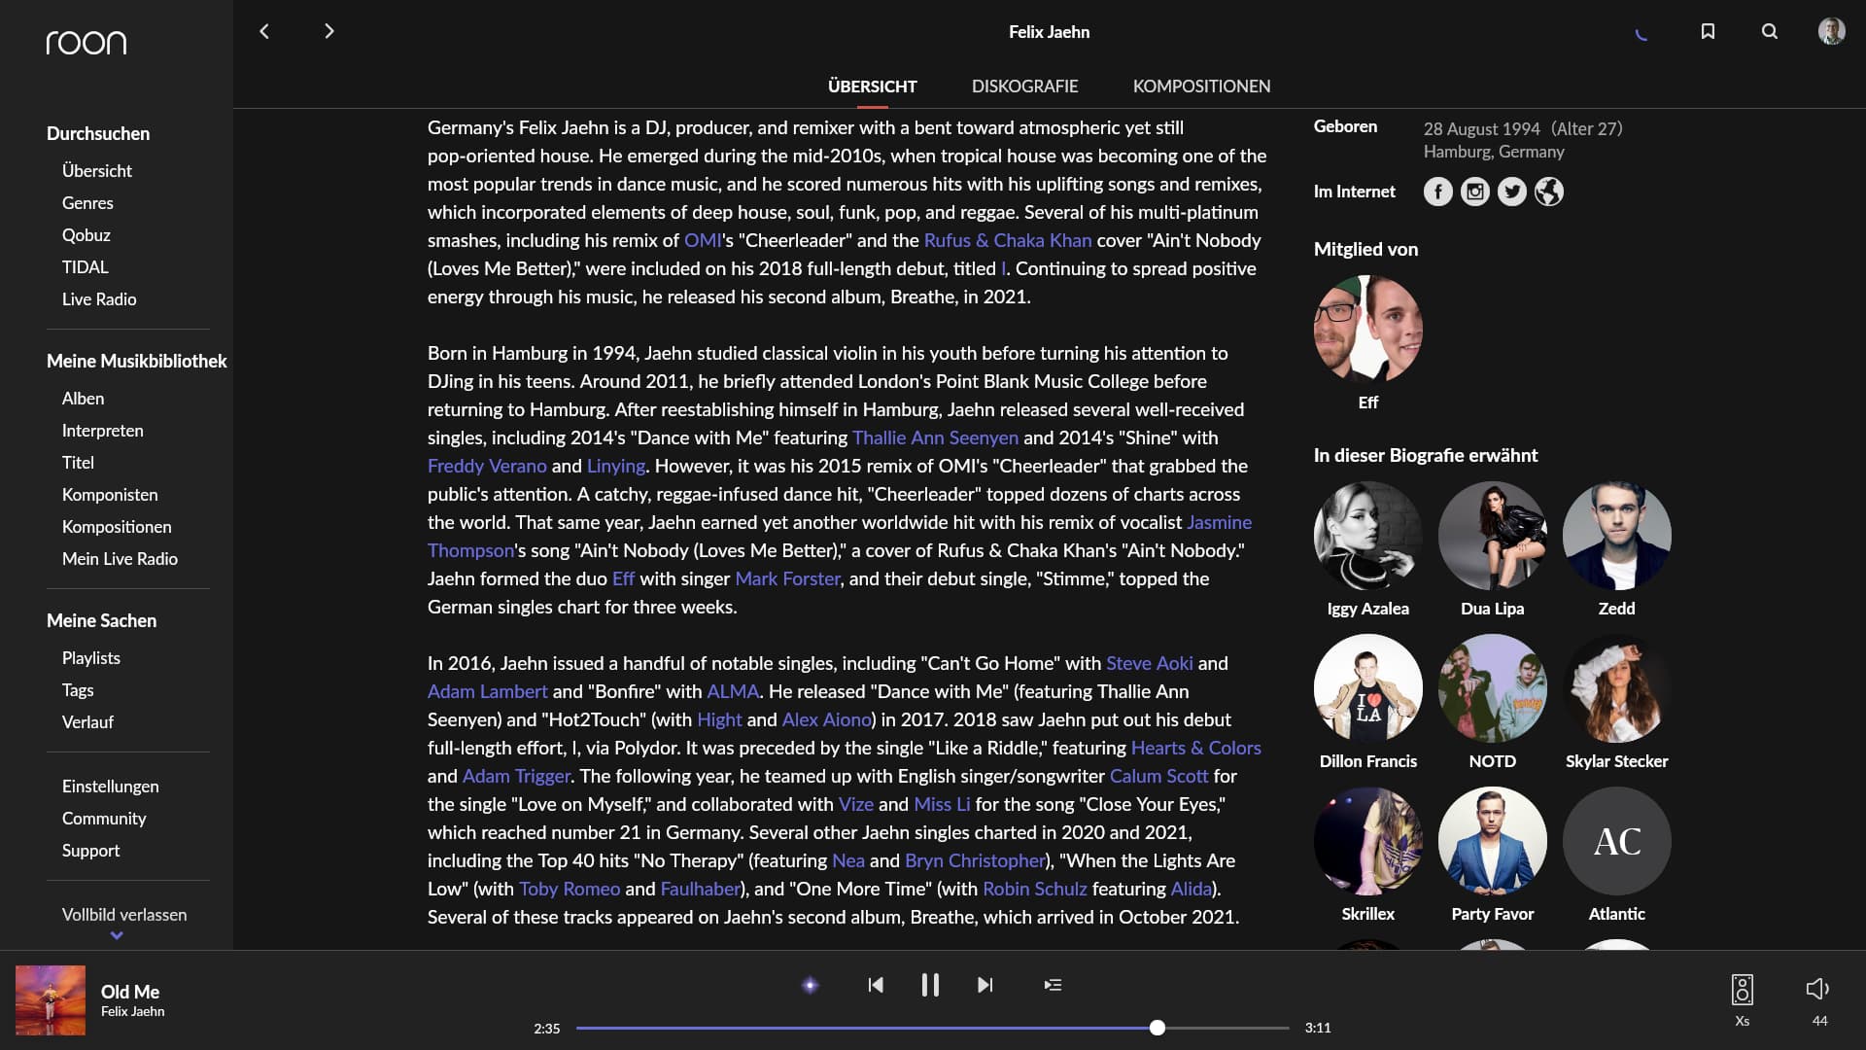Open the Skylar Stecker artist thumbnail
This screenshot has width=1866, height=1050.
(x=1616, y=688)
